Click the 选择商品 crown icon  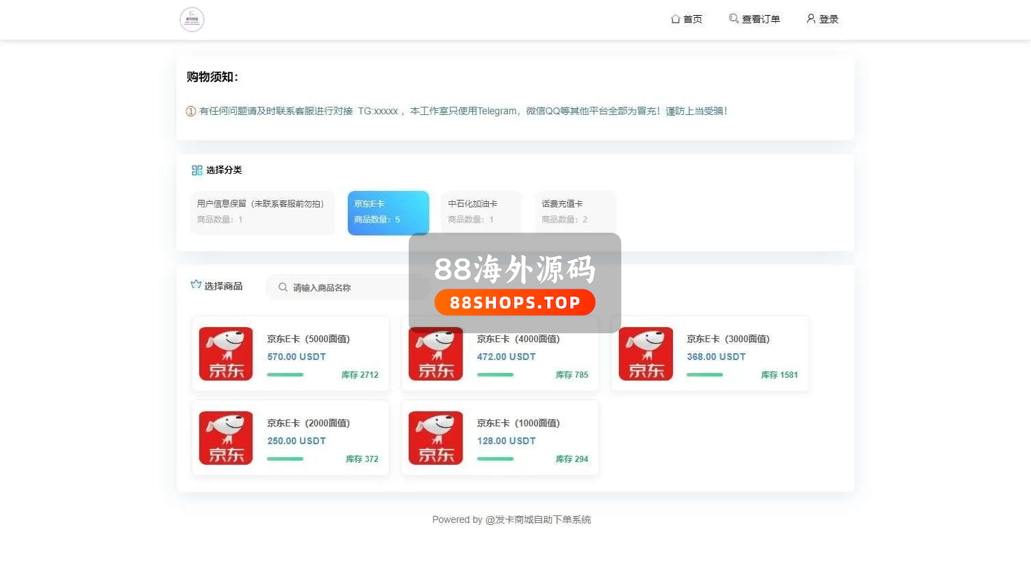tap(196, 285)
